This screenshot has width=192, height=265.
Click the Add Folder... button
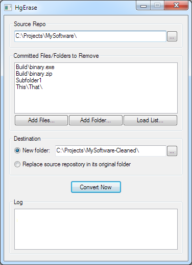[x=95, y=120]
